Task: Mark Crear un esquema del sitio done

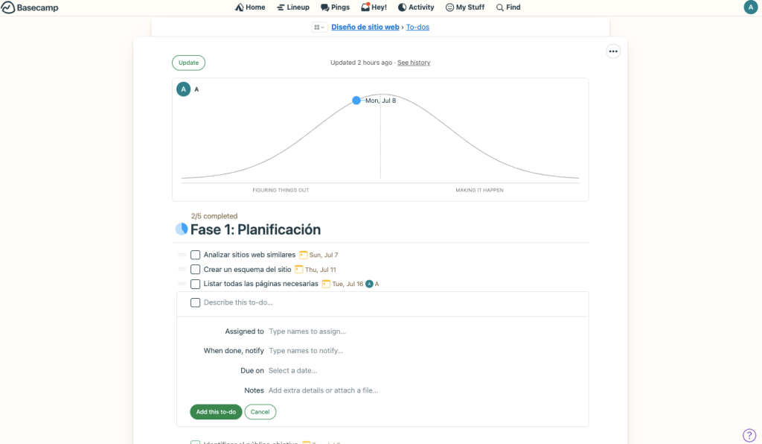Action: pyautogui.click(x=196, y=270)
